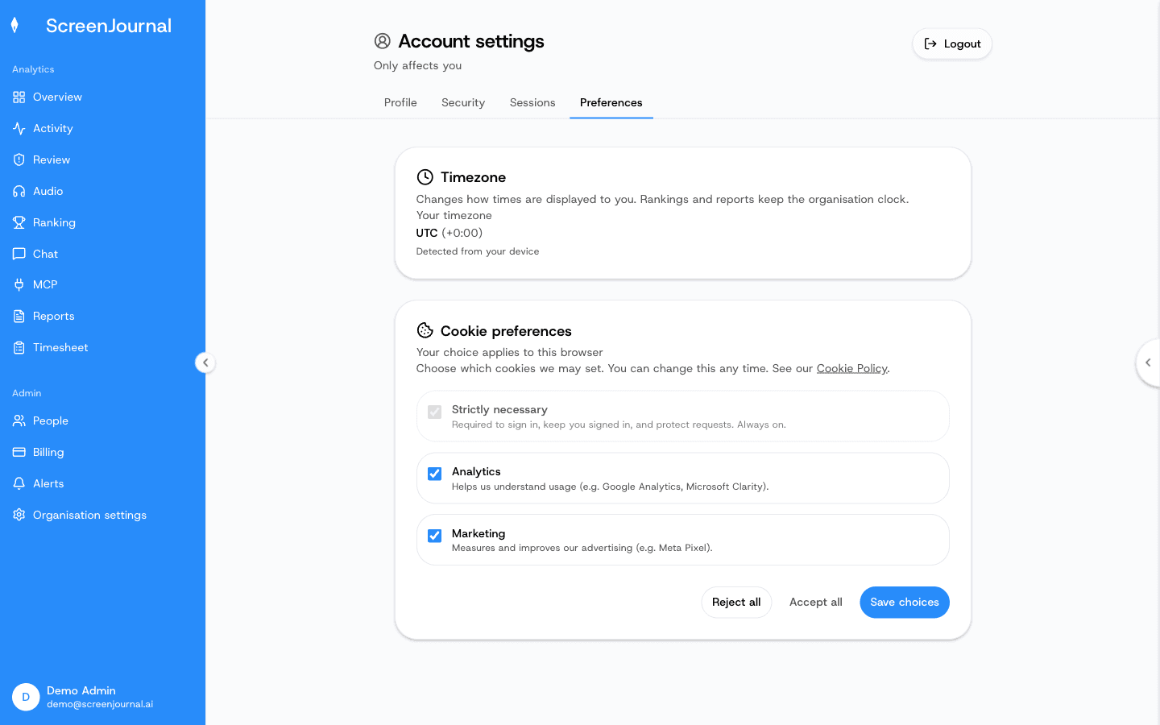Click the Timezone clock icon
The image size is (1160, 725).
425,177
